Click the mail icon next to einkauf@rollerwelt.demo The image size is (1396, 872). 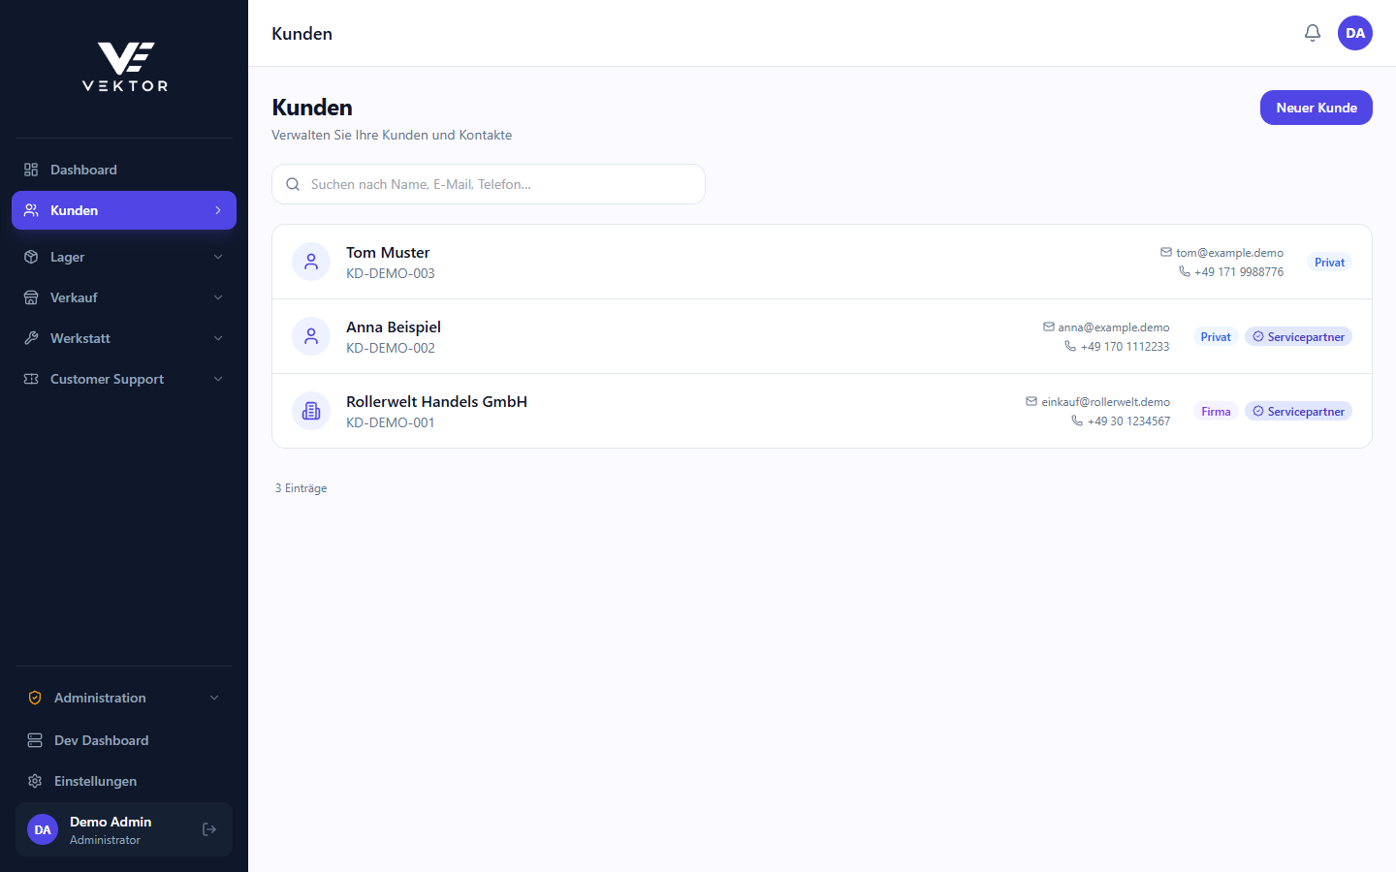[1031, 401]
